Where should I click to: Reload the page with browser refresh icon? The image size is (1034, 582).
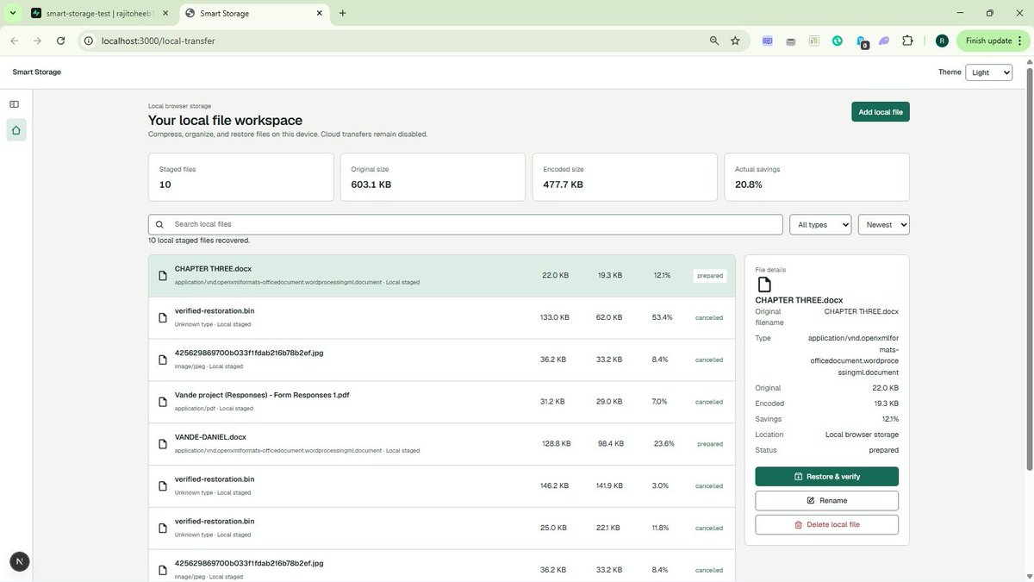pyautogui.click(x=61, y=41)
